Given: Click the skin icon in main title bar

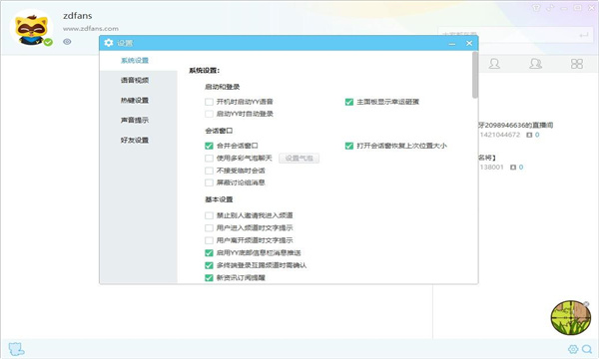Looking at the screenshot, I should point(536,8).
